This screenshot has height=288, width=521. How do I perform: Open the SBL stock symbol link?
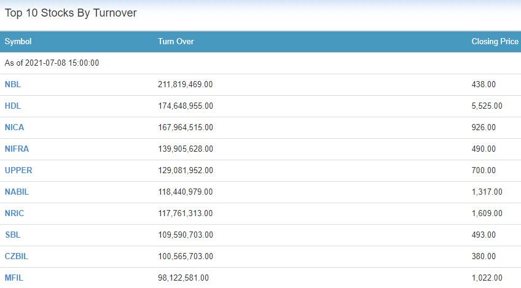click(x=13, y=235)
